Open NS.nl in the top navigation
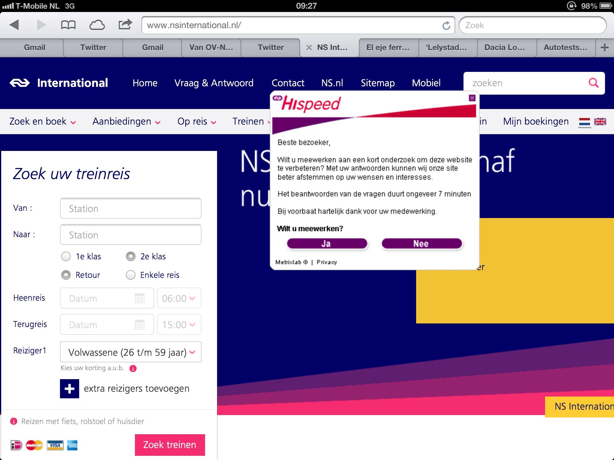Viewport: 614px width, 460px height. click(332, 83)
